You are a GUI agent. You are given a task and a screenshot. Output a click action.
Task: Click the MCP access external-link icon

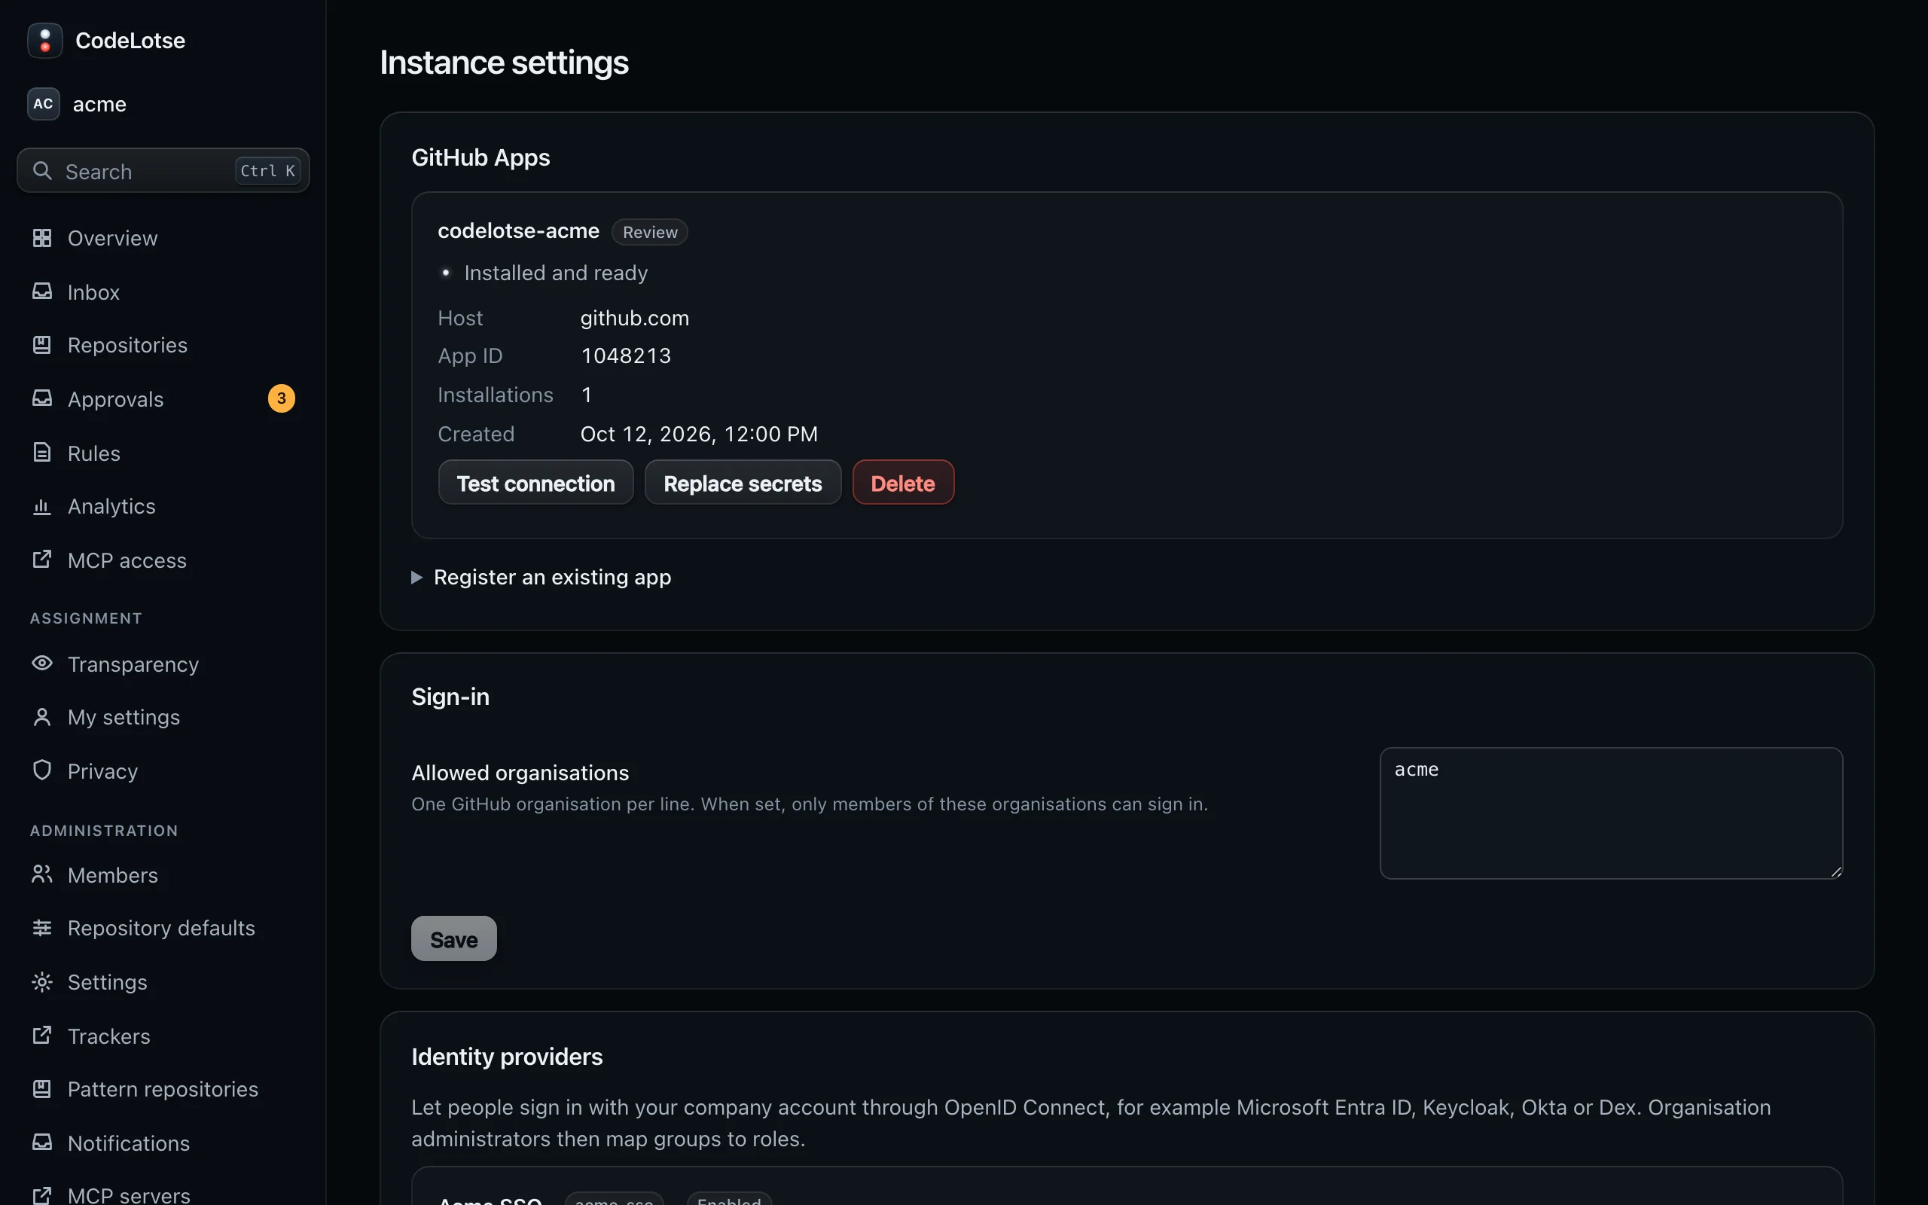pos(42,560)
